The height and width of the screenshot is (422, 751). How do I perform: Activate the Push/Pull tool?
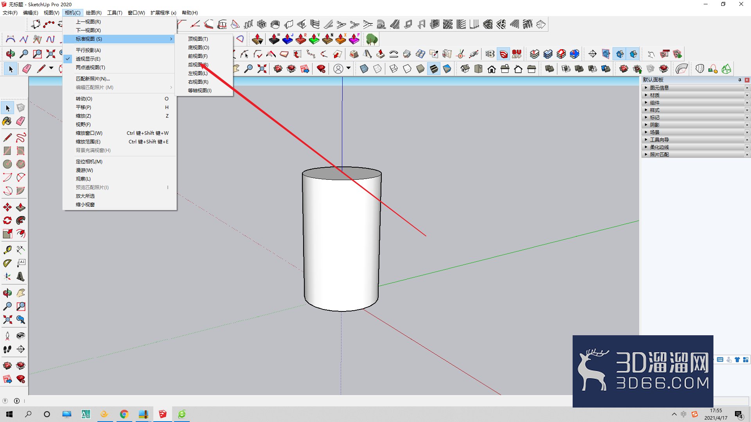[x=21, y=207]
